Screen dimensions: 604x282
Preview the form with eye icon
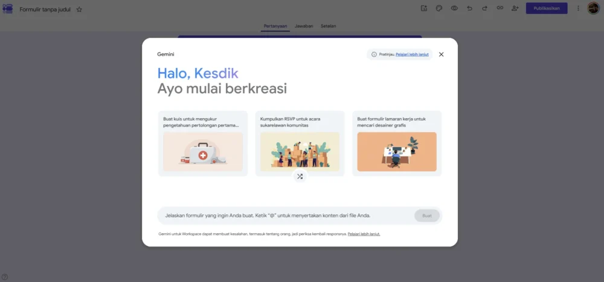pos(454,8)
